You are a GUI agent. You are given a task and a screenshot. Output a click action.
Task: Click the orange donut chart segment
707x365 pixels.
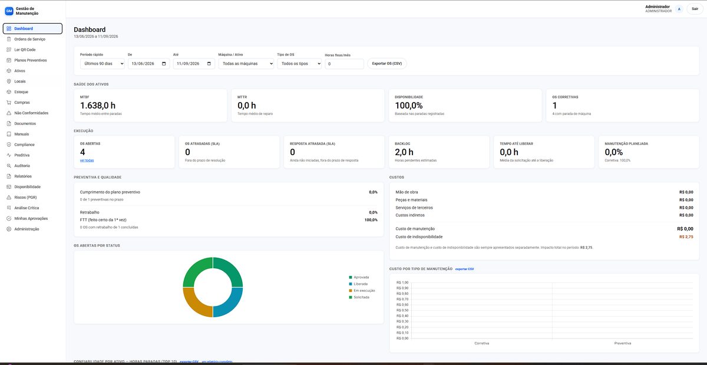pyautogui.click(x=195, y=304)
